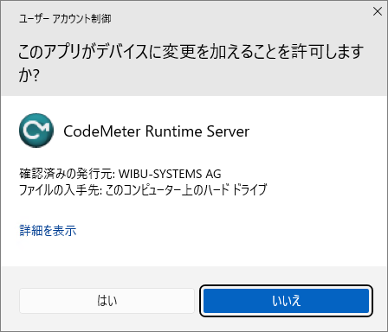
Task: Click the このアプリがデバイスに変更を question heading
Action: (x=191, y=63)
